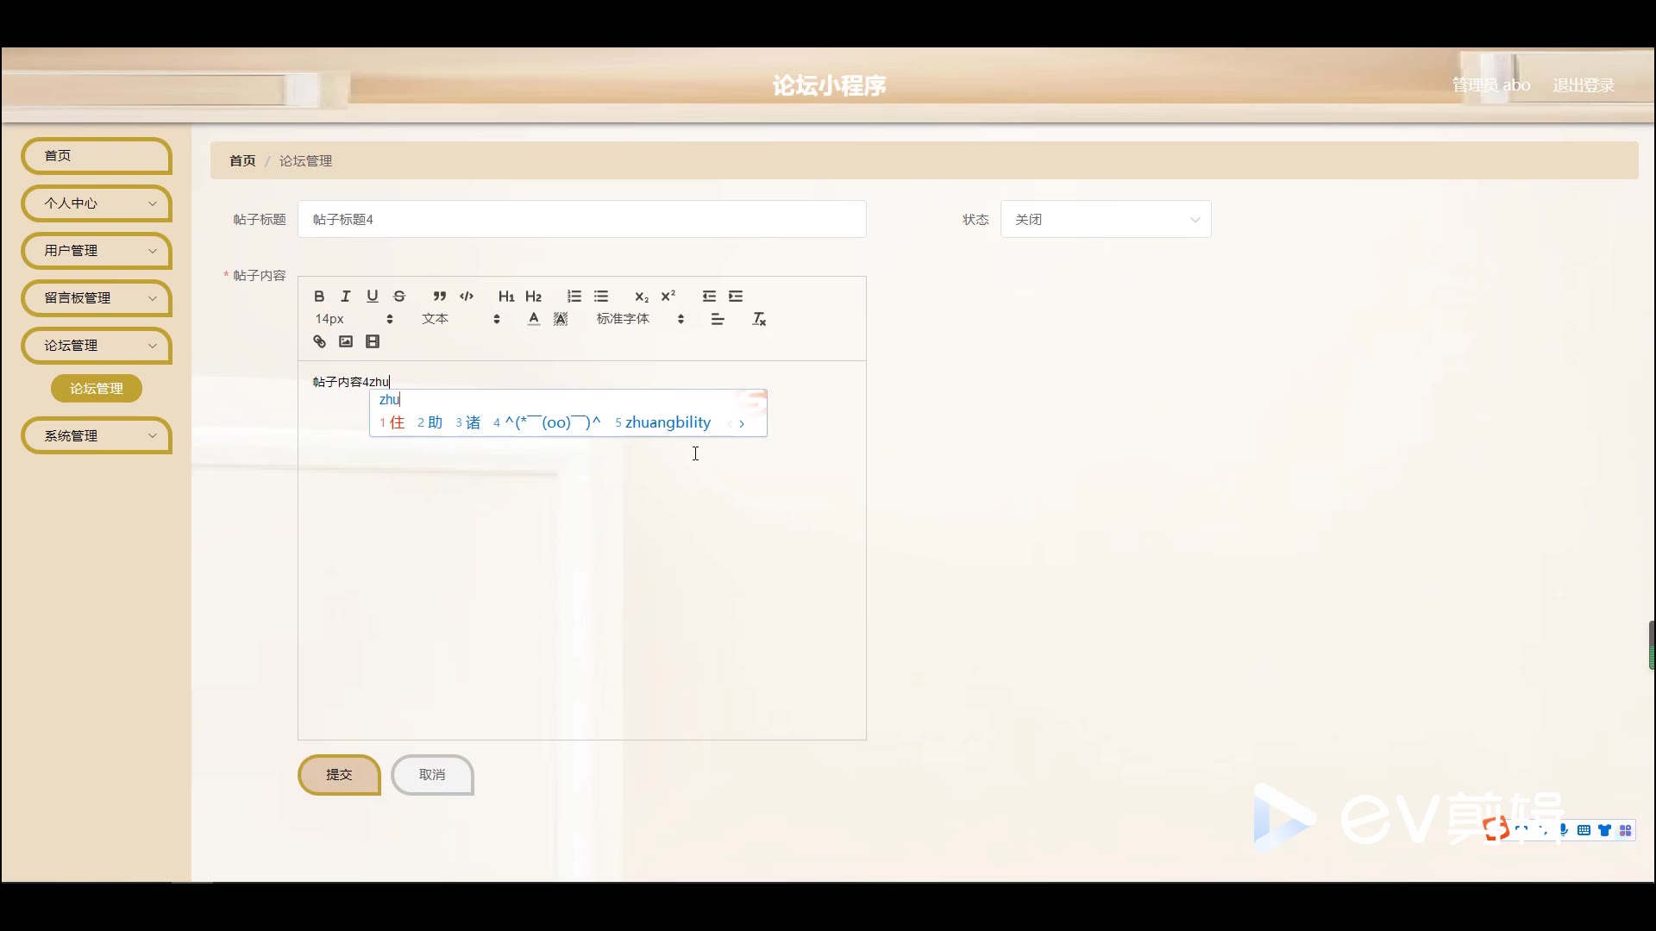The image size is (1656, 931).
Task: Open the text color picker
Action: [x=534, y=319]
